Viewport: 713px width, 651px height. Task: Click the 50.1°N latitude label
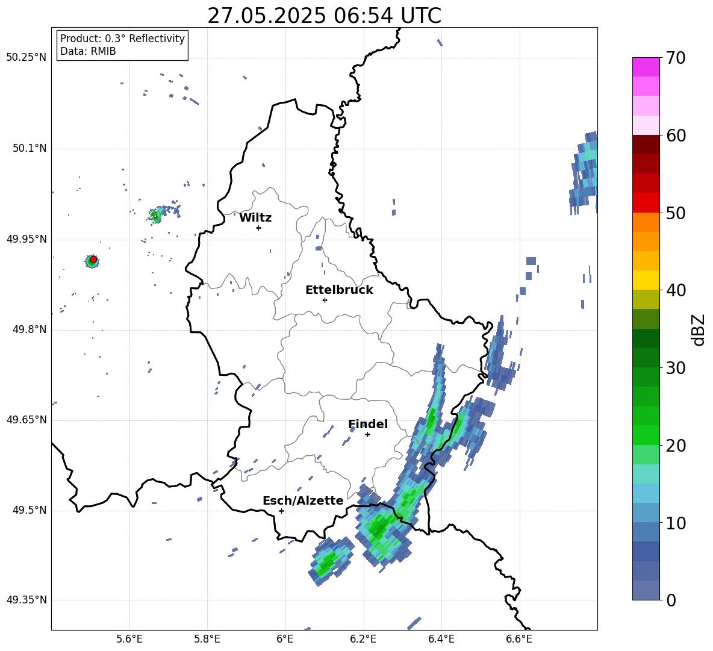tap(29, 148)
